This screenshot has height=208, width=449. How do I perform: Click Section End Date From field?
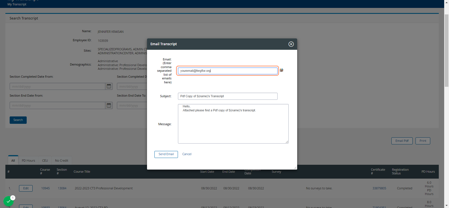(57, 105)
